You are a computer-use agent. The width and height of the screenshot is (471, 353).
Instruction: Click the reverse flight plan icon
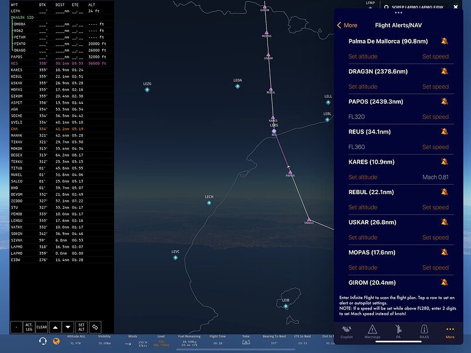click(95, 327)
